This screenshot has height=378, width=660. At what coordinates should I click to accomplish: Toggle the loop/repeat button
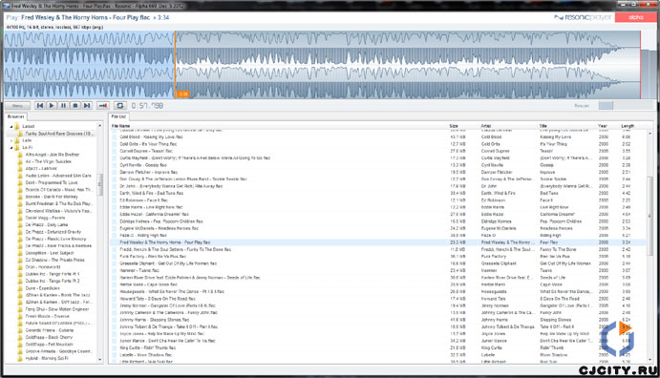[120, 106]
